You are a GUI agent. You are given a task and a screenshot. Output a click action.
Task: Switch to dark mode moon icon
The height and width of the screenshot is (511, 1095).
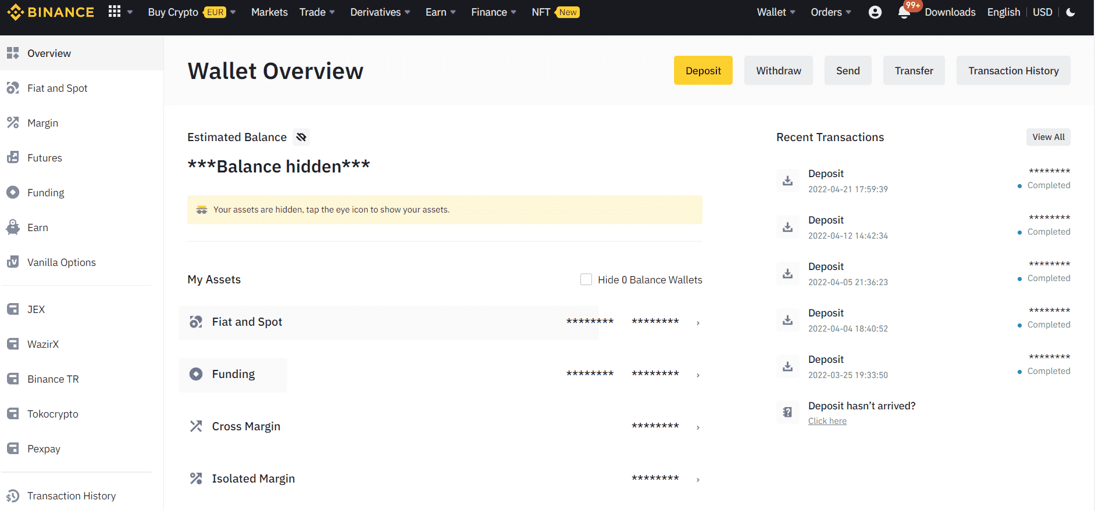coord(1071,12)
